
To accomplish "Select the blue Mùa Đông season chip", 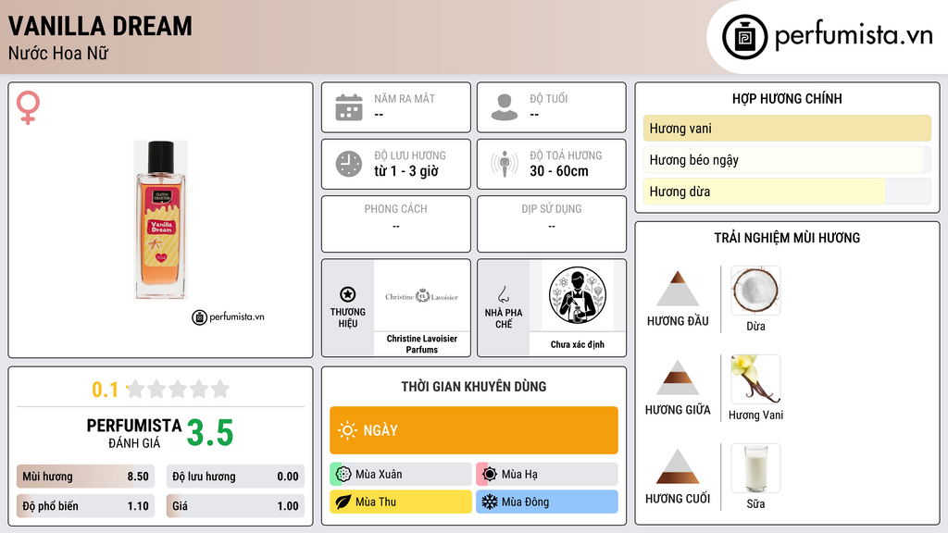I will coord(546,502).
